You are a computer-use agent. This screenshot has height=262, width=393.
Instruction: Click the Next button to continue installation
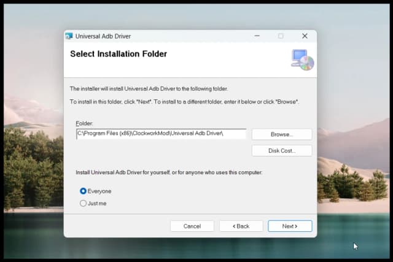[290, 226]
